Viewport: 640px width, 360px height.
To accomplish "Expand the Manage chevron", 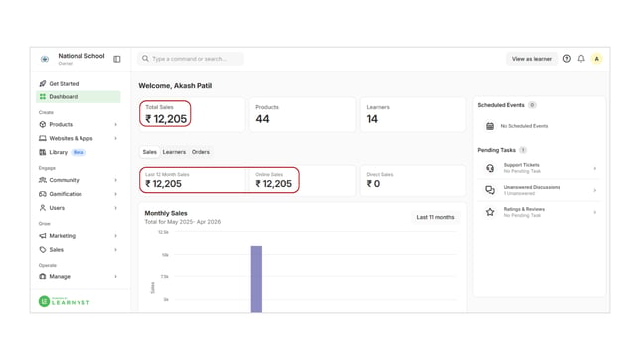I will click(116, 276).
